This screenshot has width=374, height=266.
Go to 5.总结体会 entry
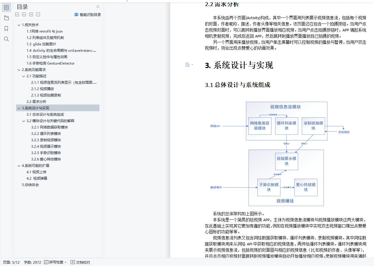point(30,185)
